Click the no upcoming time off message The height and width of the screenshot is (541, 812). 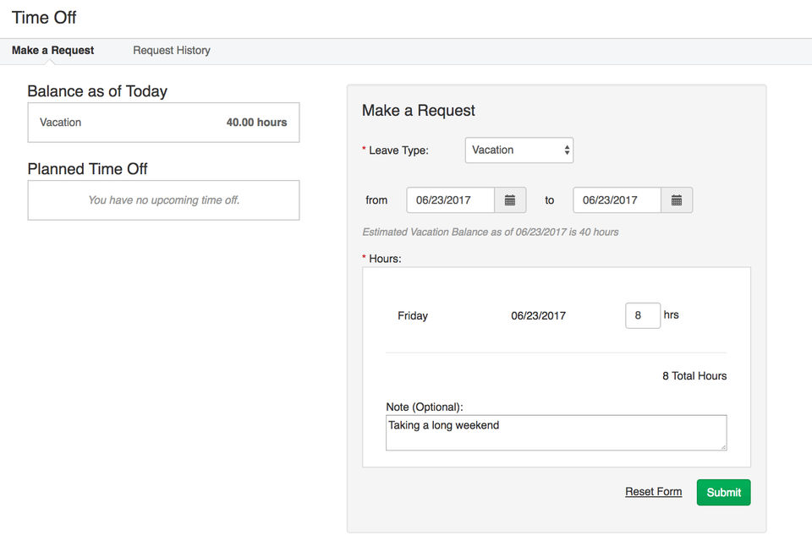pos(163,200)
